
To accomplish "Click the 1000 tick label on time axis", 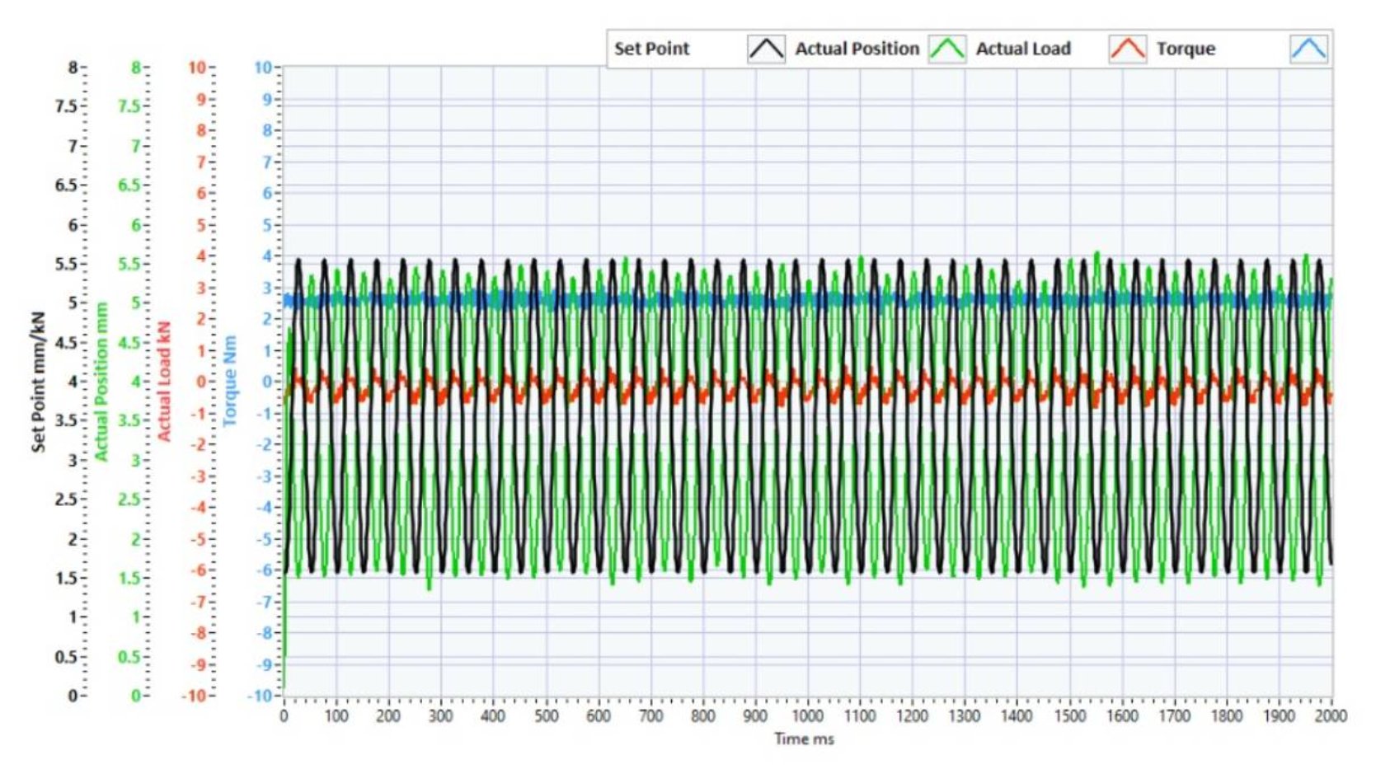I will click(806, 715).
